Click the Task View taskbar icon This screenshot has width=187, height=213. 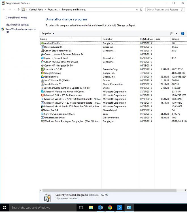(81, 208)
